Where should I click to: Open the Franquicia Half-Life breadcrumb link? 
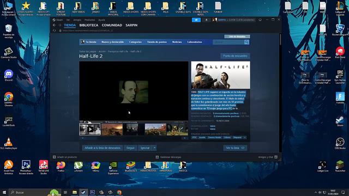pyautogui.click(x=118, y=51)
